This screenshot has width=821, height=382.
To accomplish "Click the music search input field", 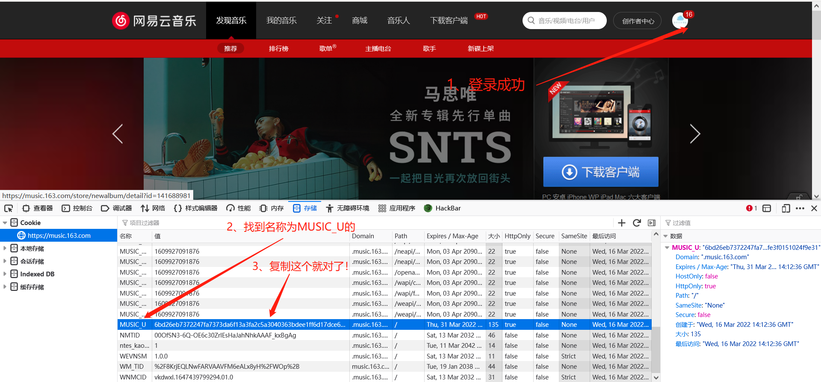I will click(x=564, y=21).
